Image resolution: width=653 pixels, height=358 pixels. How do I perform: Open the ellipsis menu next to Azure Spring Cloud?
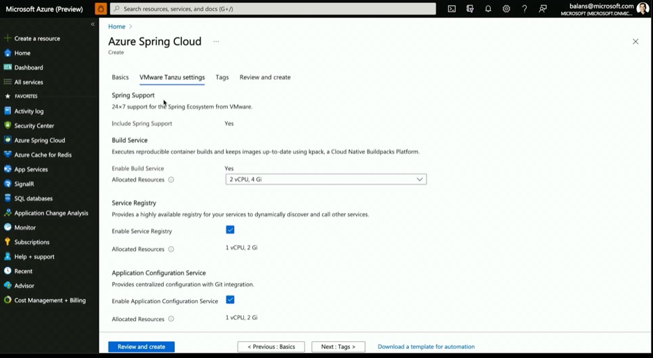(216, 42)
